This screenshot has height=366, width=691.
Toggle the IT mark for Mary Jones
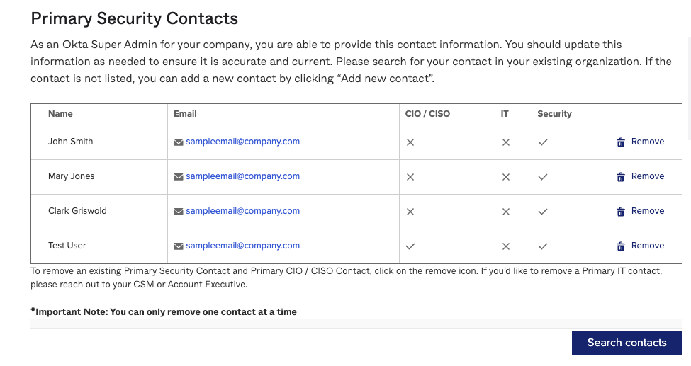point(506,177)
